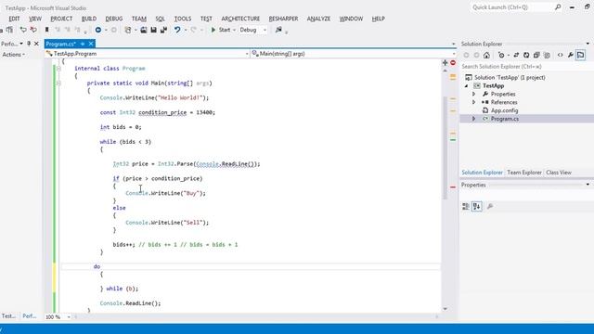Screen dimensions: 594x334
Task: Expand the Program.cs tree node
Action: point(473,119)
